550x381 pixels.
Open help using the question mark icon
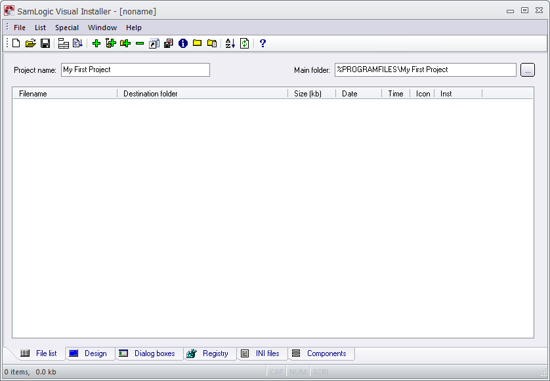(263, 43)
